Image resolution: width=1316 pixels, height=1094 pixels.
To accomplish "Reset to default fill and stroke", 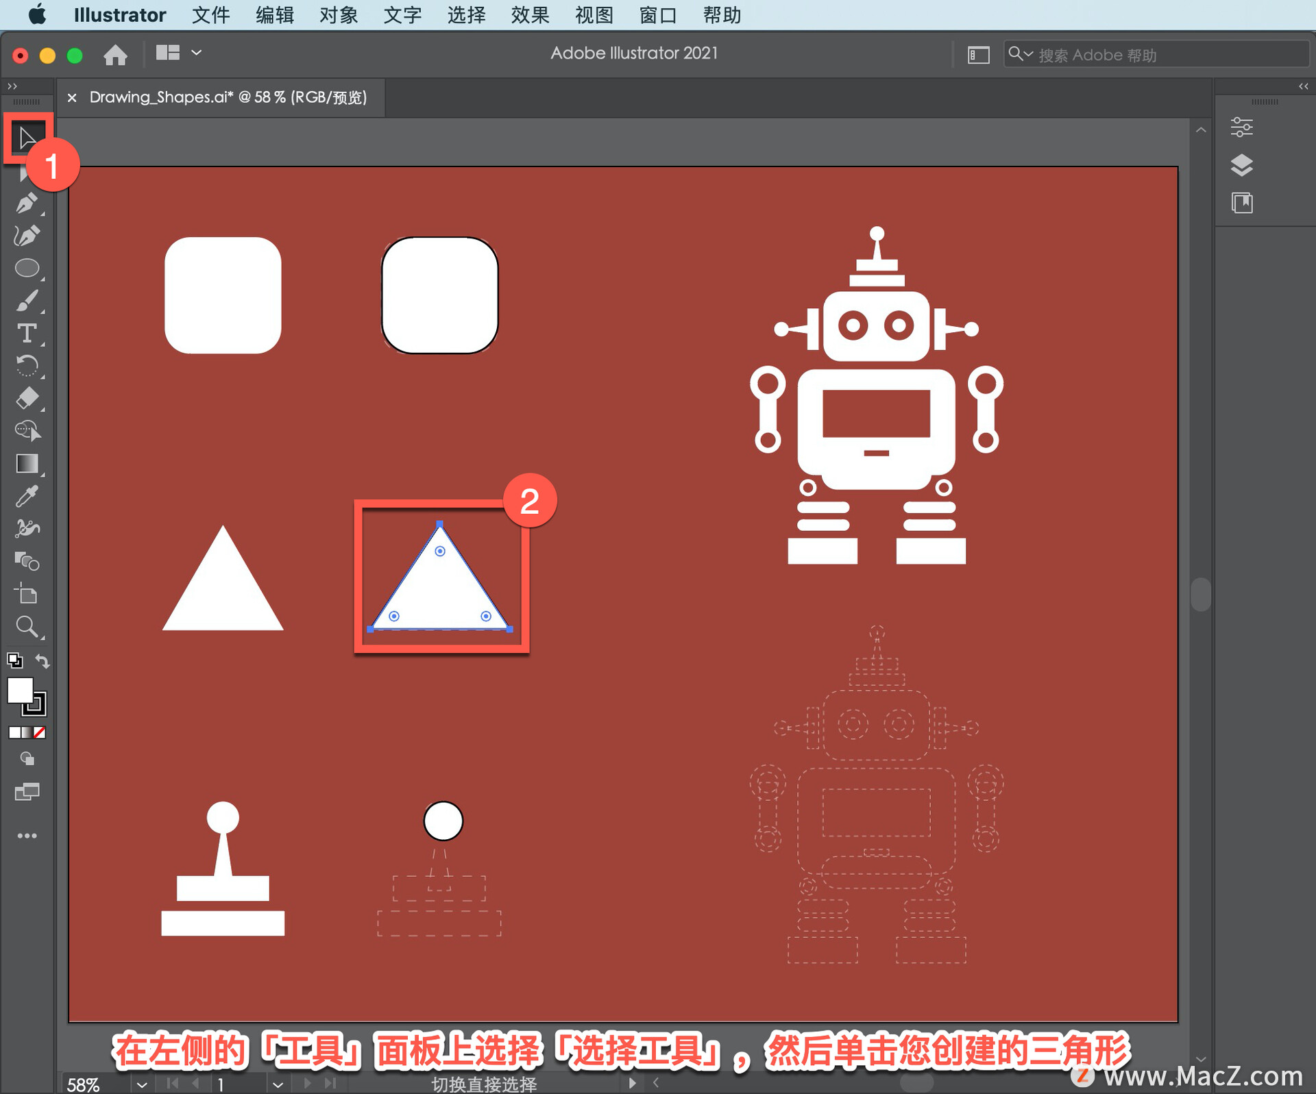I will pyautogui.click(x=14, y=661).
